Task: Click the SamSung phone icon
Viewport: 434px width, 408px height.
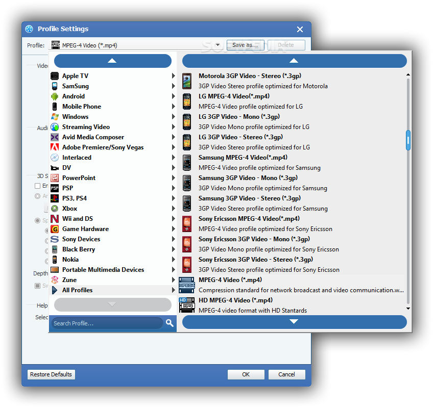Action: [55, 86]
